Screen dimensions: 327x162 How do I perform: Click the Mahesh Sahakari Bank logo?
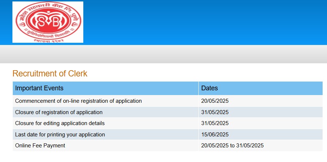click(48, 22)
